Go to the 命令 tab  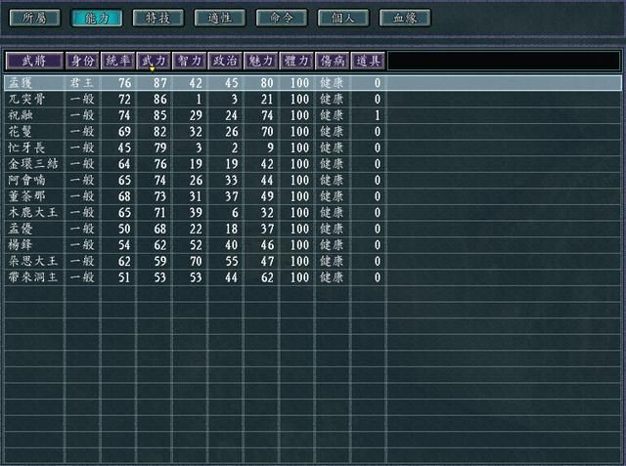[281, 18]
